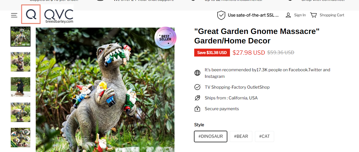Show the cat gnome thumbnail image
359x152 pixels.
(x=20, y=62)
